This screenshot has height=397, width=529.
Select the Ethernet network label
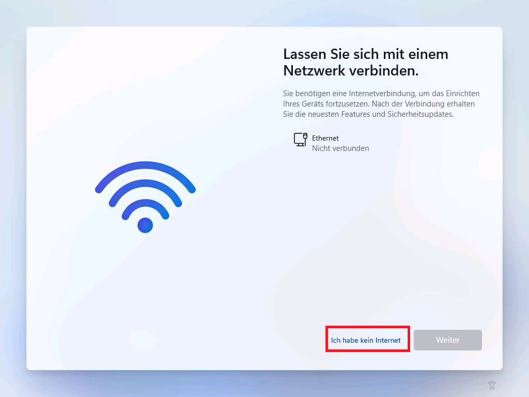click(x=325, y=138)
